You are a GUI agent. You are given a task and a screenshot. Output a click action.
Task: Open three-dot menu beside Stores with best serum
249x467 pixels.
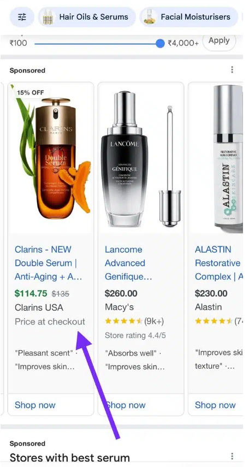click(x=232, y=456)
